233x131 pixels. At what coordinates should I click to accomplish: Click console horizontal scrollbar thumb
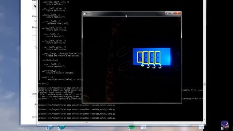pos(87,123)
